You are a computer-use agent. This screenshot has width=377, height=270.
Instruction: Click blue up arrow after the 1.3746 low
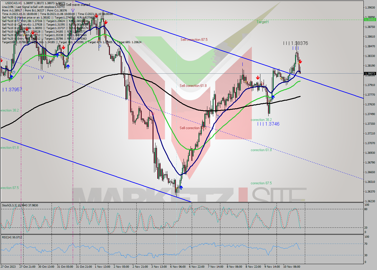[273, 97]
